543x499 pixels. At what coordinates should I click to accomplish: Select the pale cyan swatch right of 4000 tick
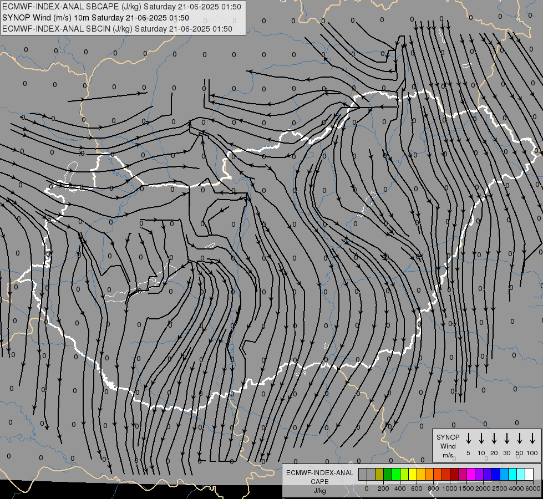(x=521, y=474)
